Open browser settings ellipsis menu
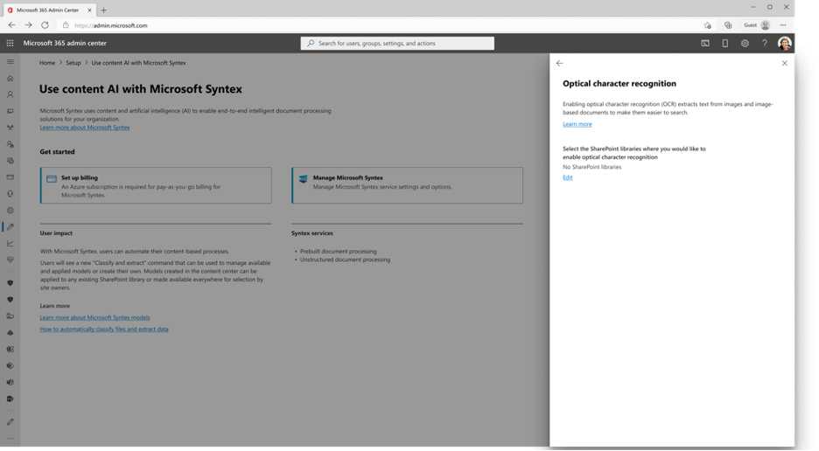This screenshot has height=451, width=819. tap(783, 25)
